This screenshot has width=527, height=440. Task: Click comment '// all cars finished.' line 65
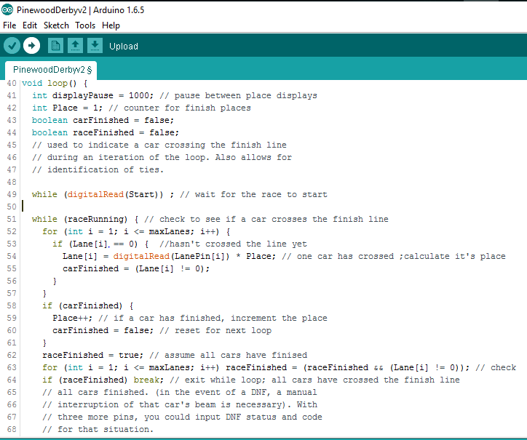coord(180,392)
